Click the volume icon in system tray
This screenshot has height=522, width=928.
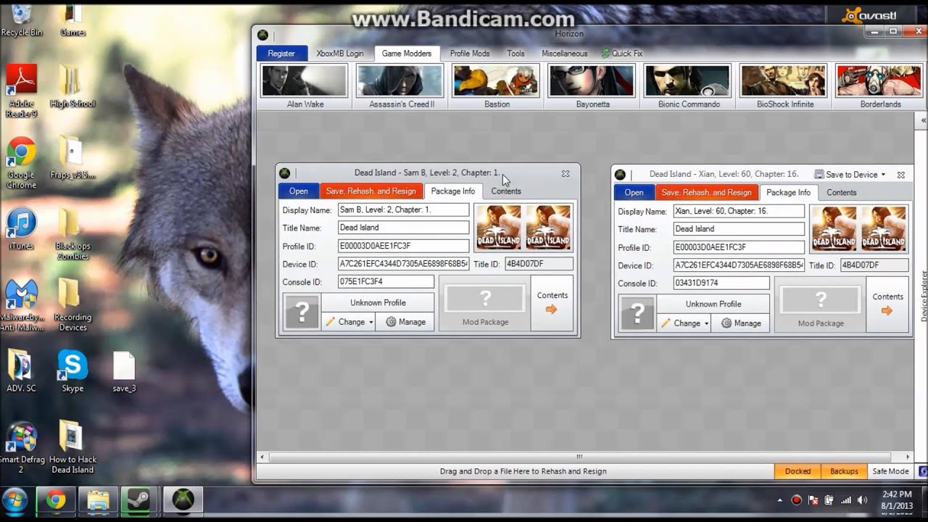pyautogui.click(x=862, y=500)
